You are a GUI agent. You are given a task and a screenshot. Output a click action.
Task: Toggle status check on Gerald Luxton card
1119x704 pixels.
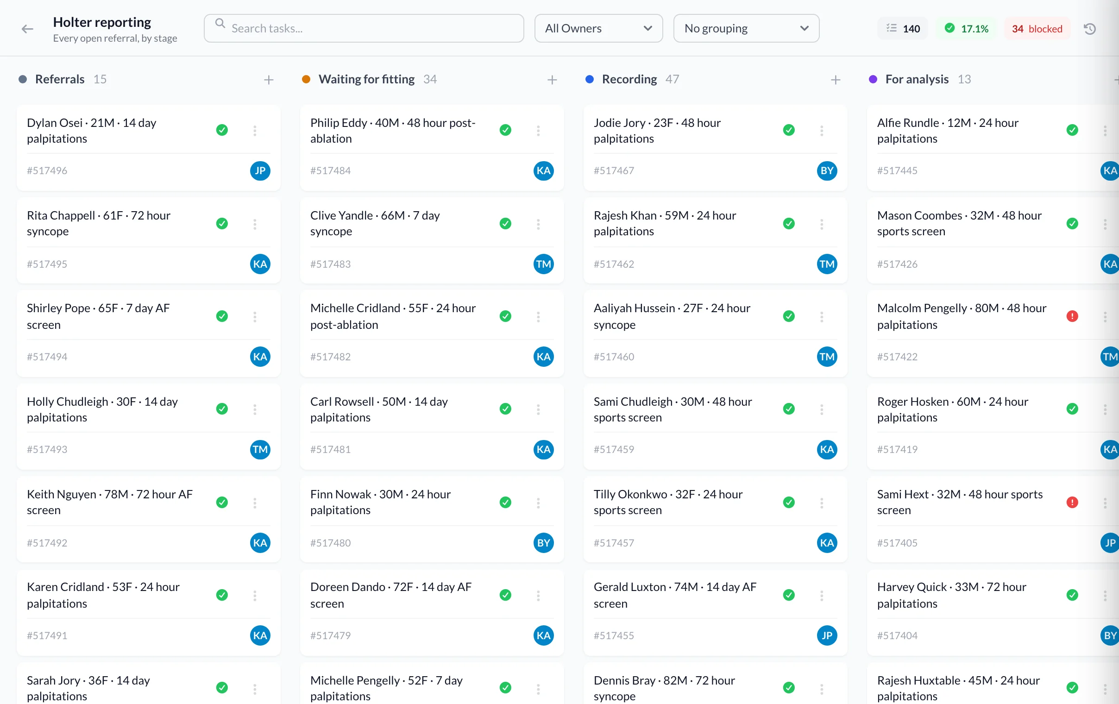(x=789, y=595)
